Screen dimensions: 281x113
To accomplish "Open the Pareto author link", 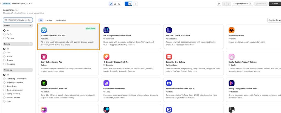I will [46, 38].
